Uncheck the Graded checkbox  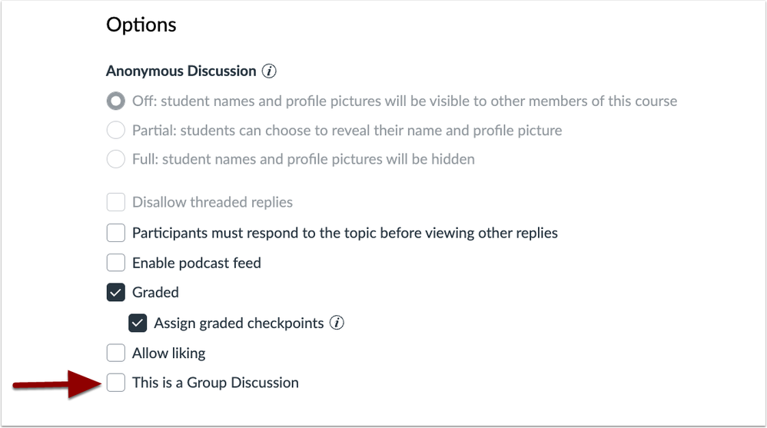pos(116,293)
